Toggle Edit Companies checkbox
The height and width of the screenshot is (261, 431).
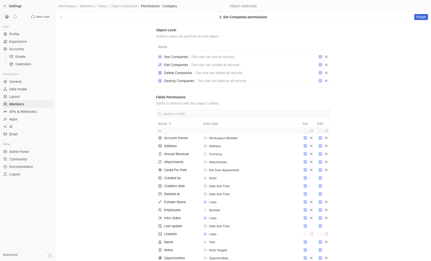320,65
